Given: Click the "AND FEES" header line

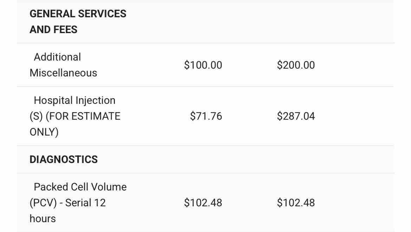Looking at the screenshot, I should [x=53, y=30].
